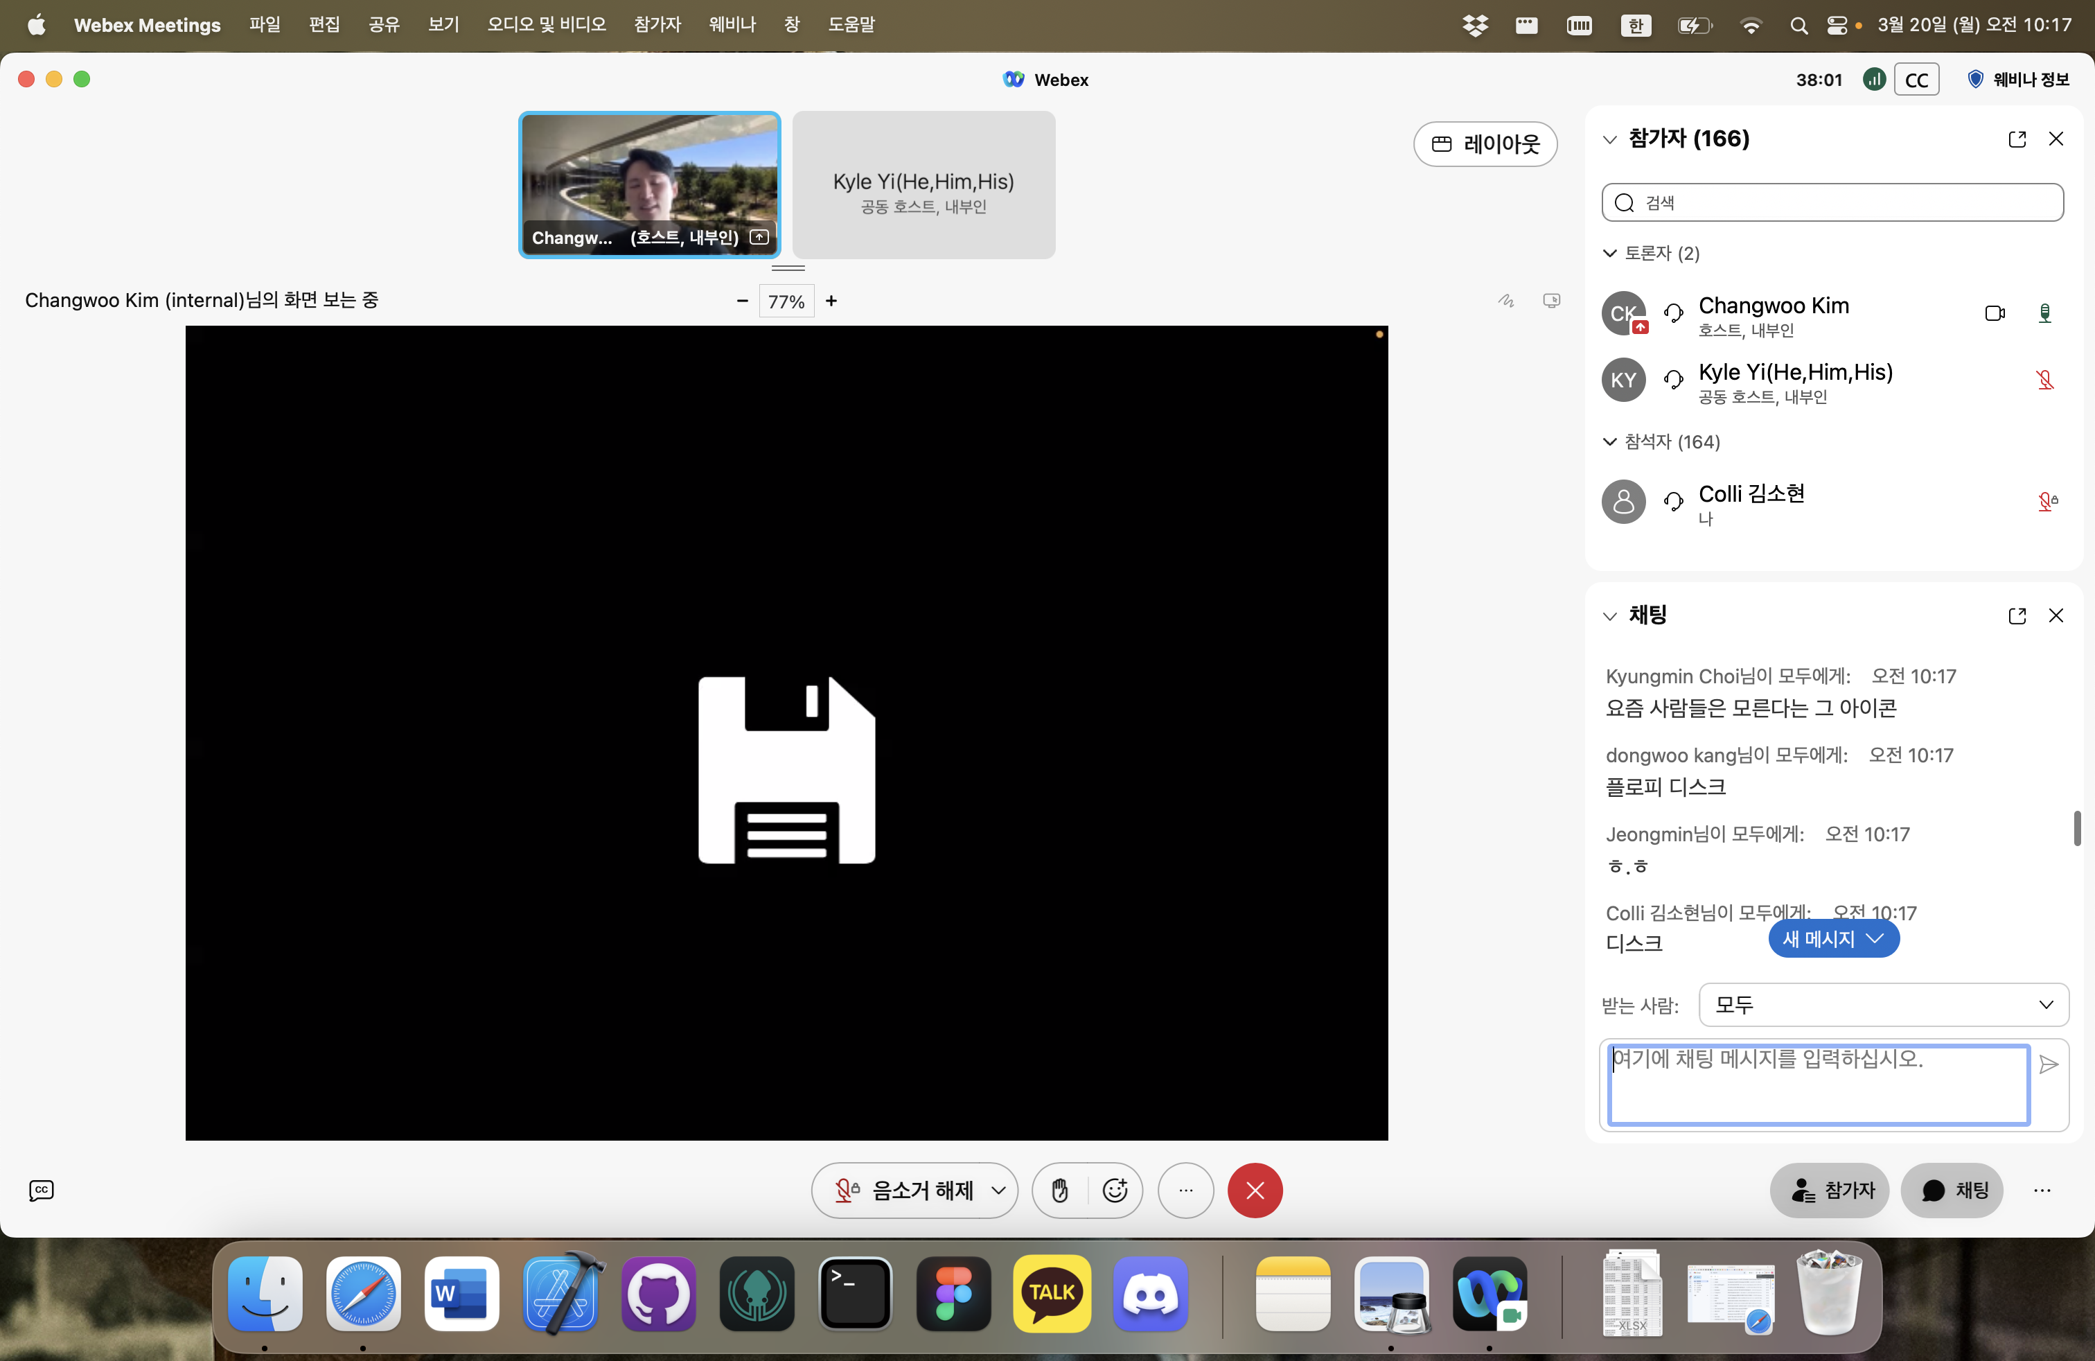Open the reactions smiley icon
Image resolution: width=2095 pixels, height=1361 pixels.
coord(1115,1191)
